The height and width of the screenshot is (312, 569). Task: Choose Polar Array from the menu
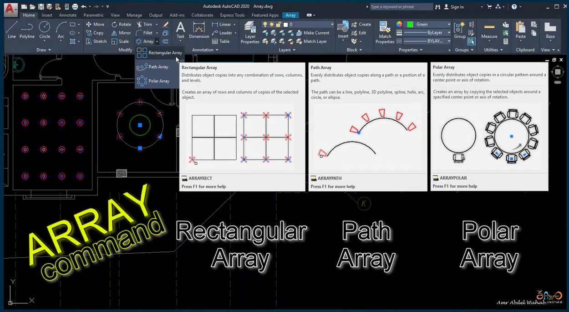pyautogui.click(x=153, y=81)
